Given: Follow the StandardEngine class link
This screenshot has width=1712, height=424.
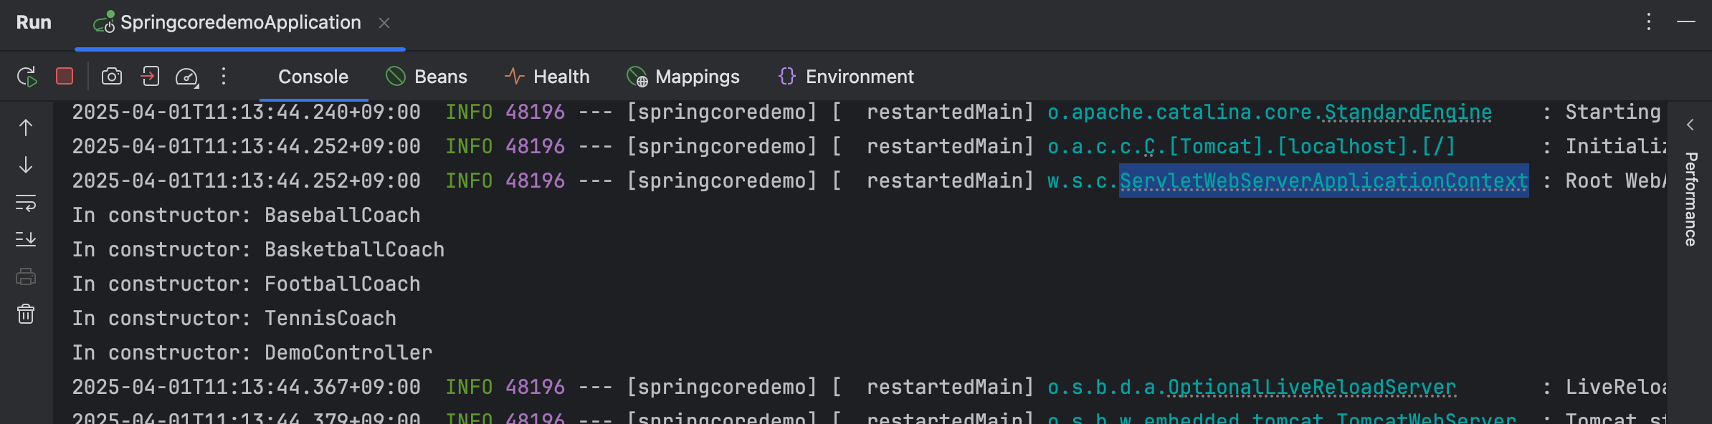Looking at the screenshot, I should [x=1407, y=112].
